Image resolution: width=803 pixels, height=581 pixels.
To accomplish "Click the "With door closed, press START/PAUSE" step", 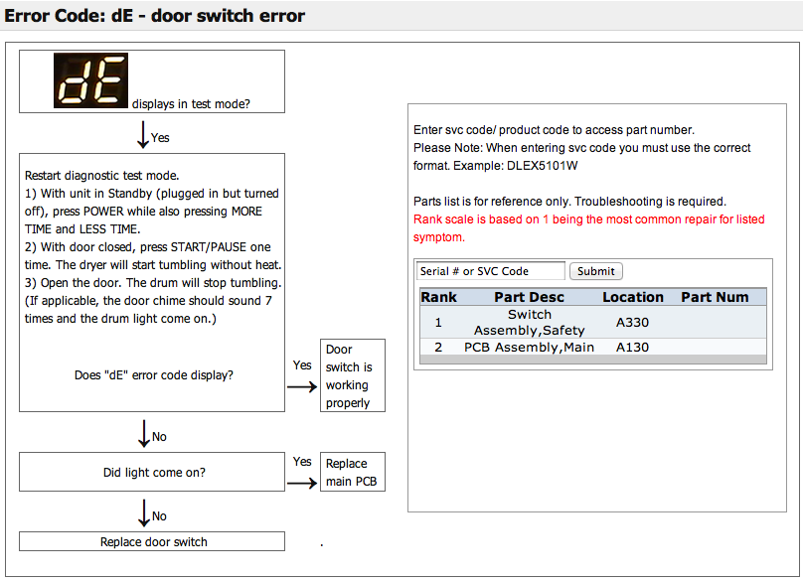I will (x=153, y=256).
